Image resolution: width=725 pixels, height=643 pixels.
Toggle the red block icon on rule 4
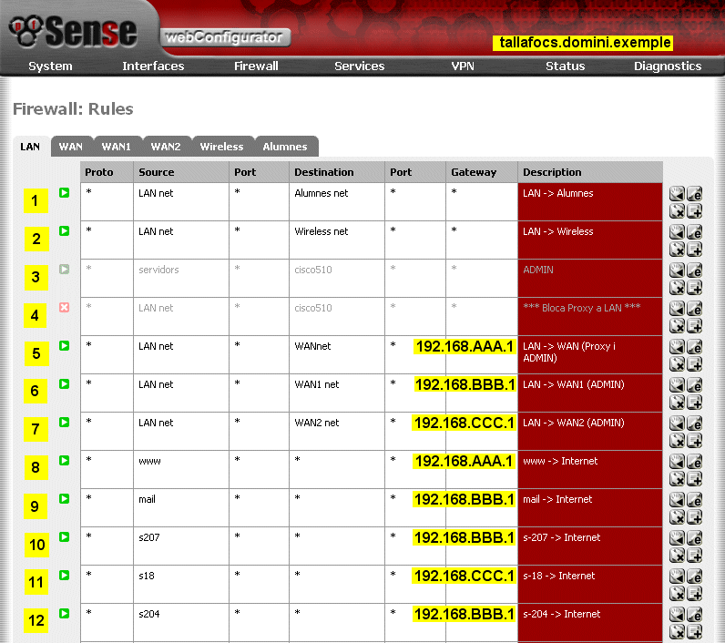click(x=65, y=308)
